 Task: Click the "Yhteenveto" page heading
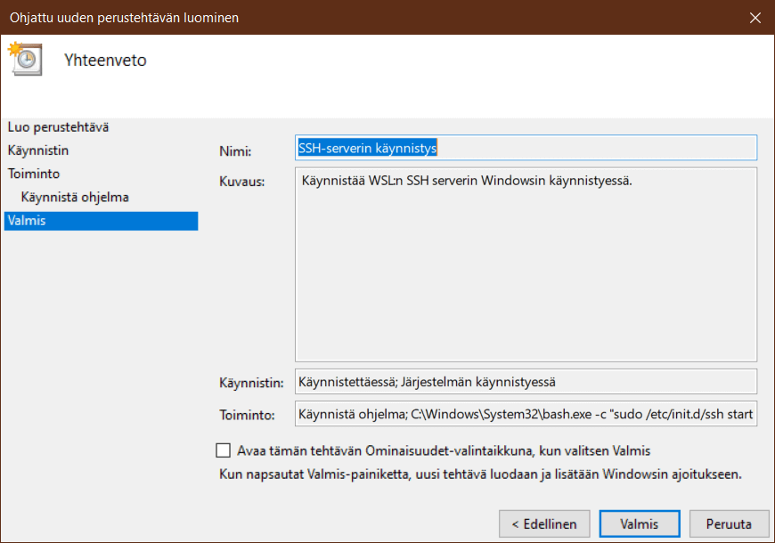pyautogui.click(x=105, y=61)
